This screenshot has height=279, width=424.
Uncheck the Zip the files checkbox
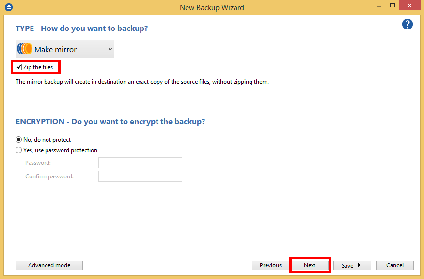coord(18,67)
